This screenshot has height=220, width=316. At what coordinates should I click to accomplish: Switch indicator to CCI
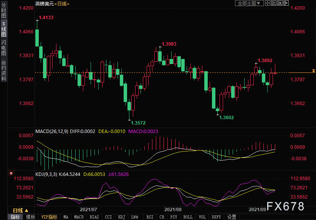point(109,217)
